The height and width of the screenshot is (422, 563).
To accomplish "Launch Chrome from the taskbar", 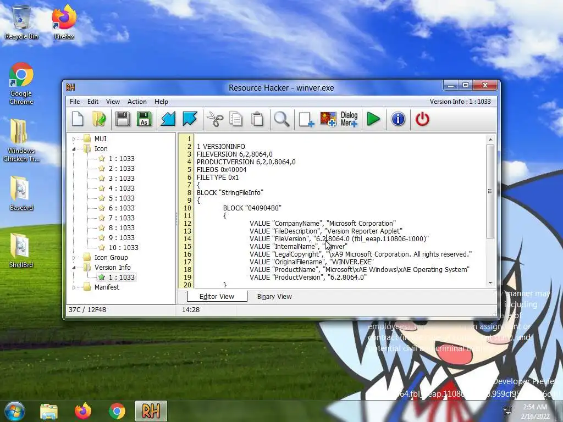I will [117, 411].
